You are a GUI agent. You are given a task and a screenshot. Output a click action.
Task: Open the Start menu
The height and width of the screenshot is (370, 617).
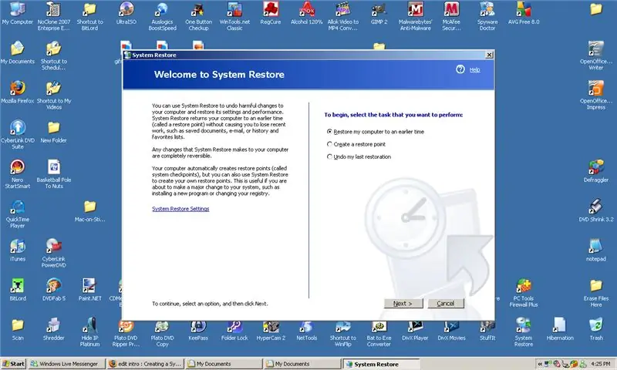coord(13,364)
